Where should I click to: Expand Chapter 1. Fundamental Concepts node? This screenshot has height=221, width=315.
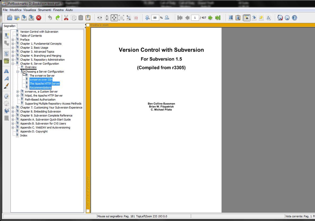point(13,44)
